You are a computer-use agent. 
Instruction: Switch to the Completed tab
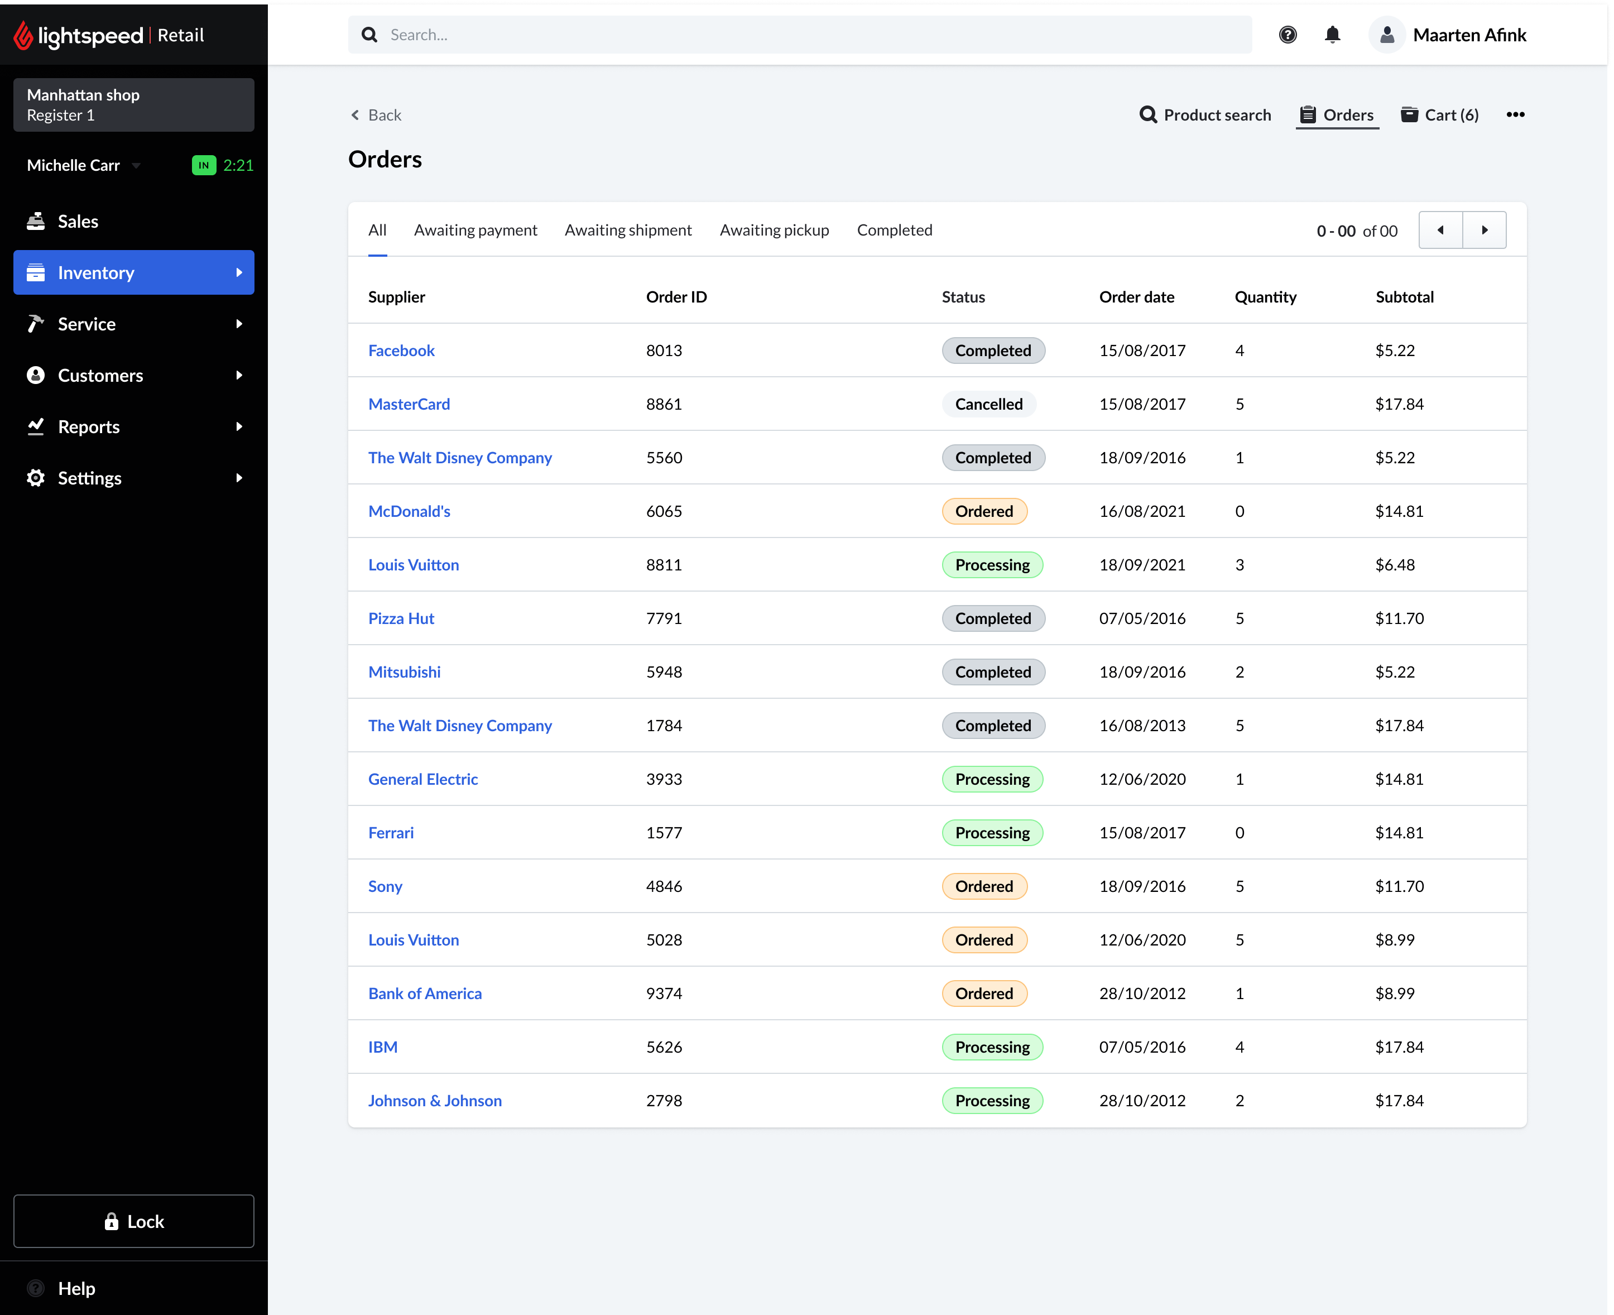point(895,231)
